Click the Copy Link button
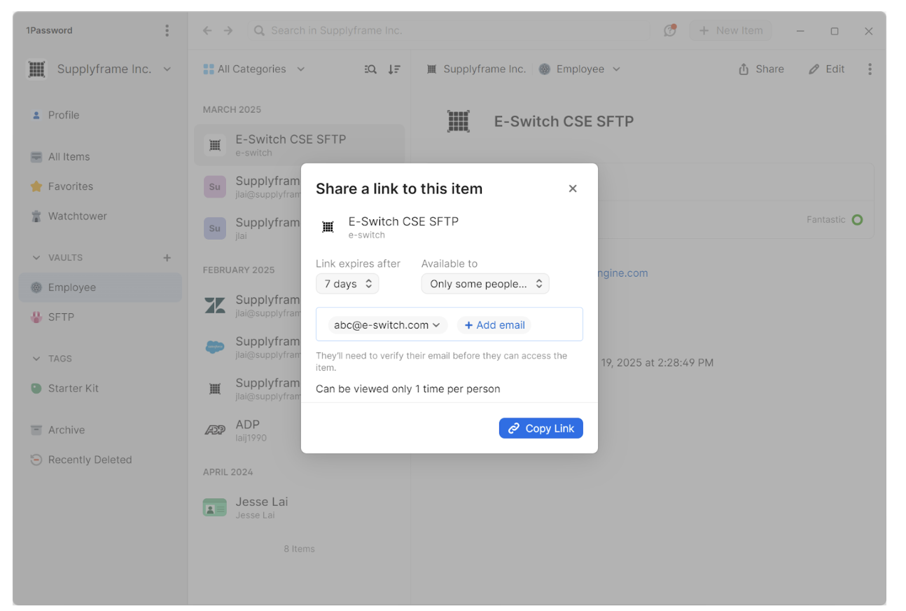Image resolution: width=906 pixels, height=611 pixels. [541, 428]
